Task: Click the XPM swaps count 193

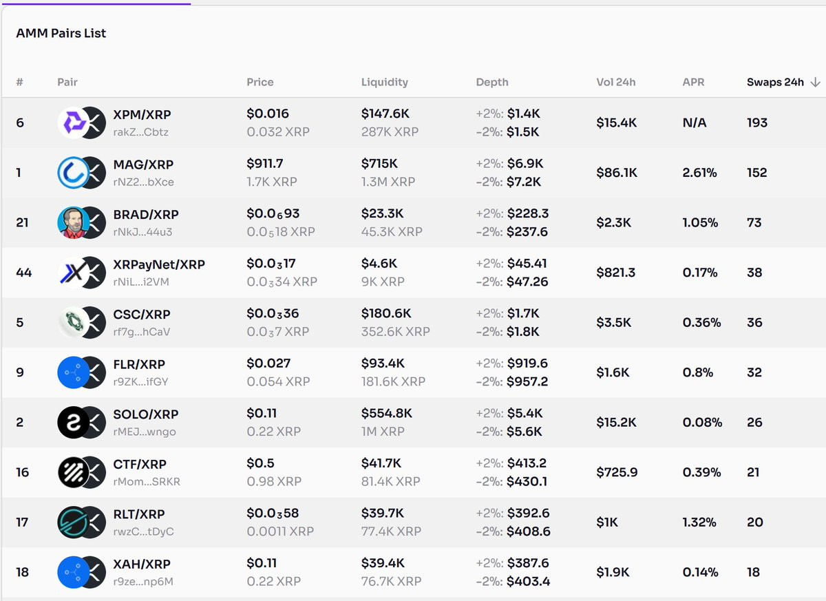Action: click(757, 123)
